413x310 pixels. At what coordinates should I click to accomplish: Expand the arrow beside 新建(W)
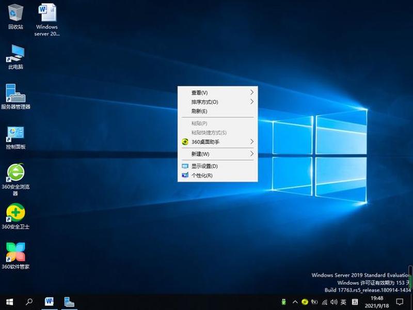pyautogui.click(x=252, y=153)
